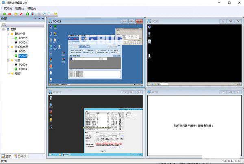Click the yellow folder group icon after the red minus
Screen dimensions: 244x164
point(16,14)
